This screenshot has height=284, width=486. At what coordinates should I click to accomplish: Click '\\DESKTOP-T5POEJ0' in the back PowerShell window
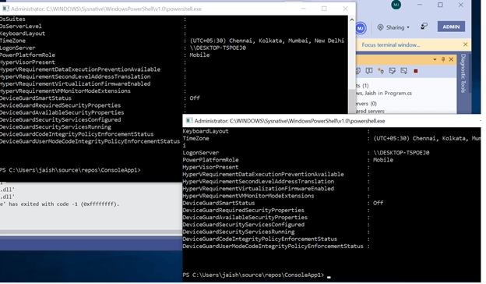click(218, 48)
